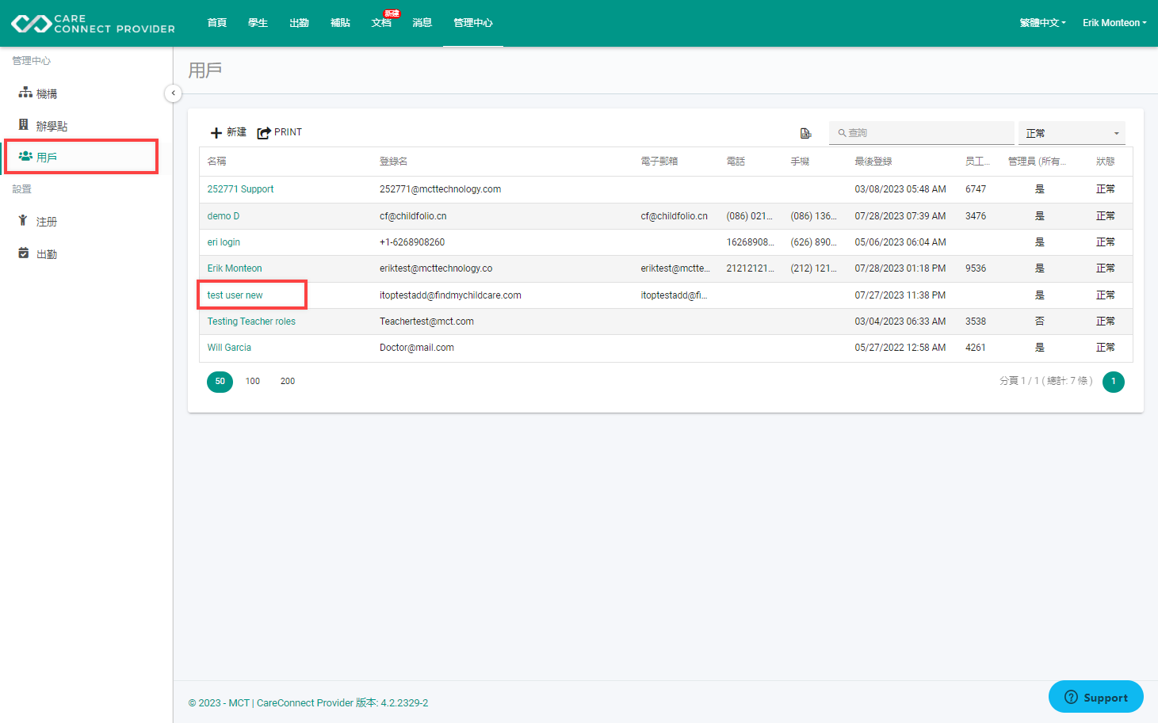Sort by 名稱 column header
This screenshot has width=1158, height=723.
coord(216,162)
